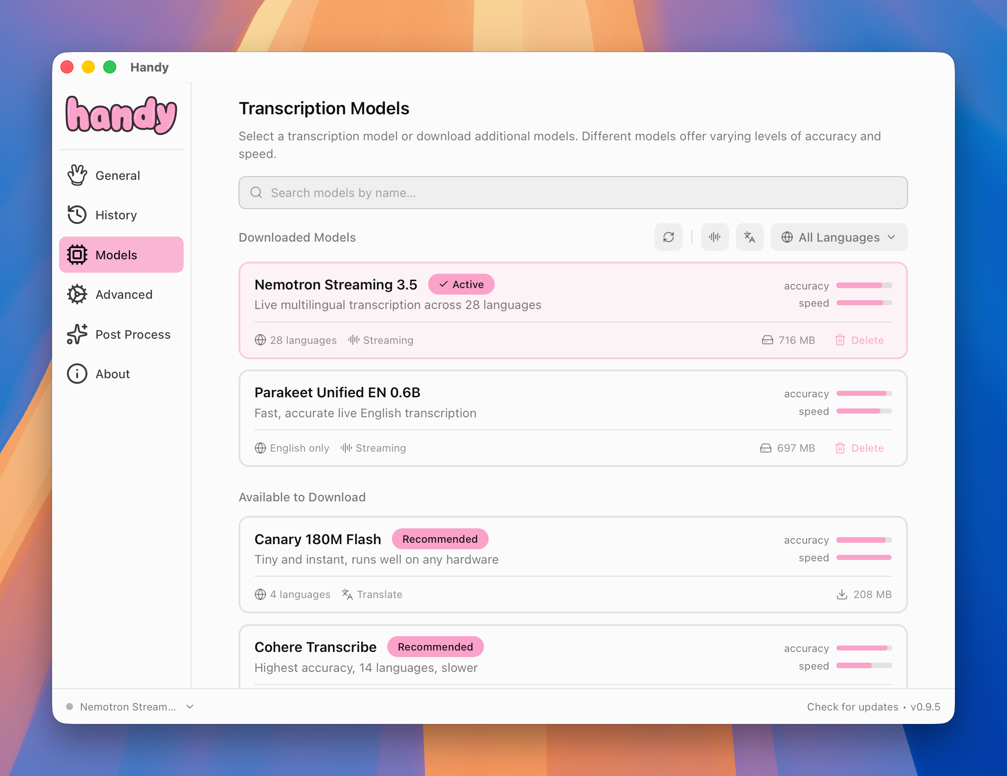Click the Cohere Transcribe accuracy bar
1007x776 pixels.
click(864, 648)
